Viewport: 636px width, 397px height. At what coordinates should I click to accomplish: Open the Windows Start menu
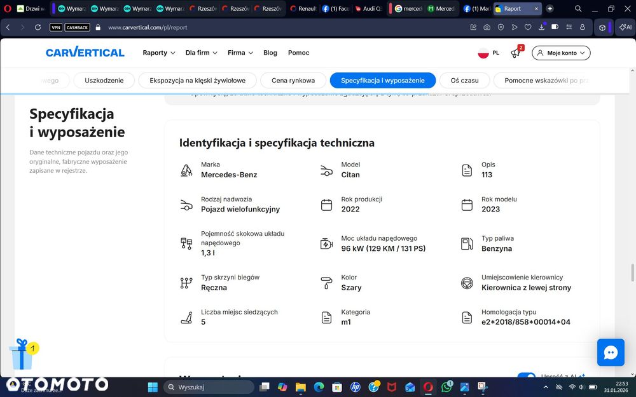tap(153, 387)
